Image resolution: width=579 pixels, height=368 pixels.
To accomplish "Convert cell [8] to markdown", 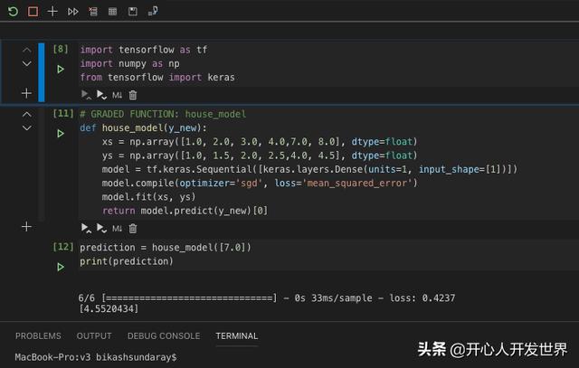I will click(x=117, y=95).
